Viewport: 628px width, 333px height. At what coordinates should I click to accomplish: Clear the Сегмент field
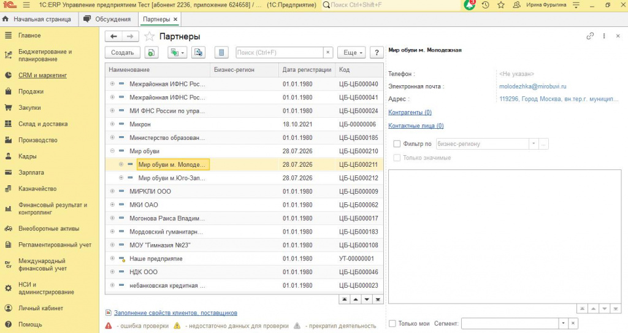coord(573,323)
